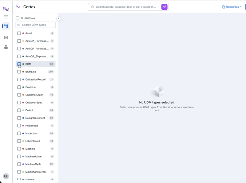Open the hamburger menu icon
This screenshot has height=183, width=246.
[x=6, y=17]
